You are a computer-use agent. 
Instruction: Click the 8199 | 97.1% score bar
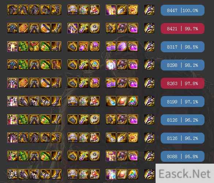click(x=183, y=102)
